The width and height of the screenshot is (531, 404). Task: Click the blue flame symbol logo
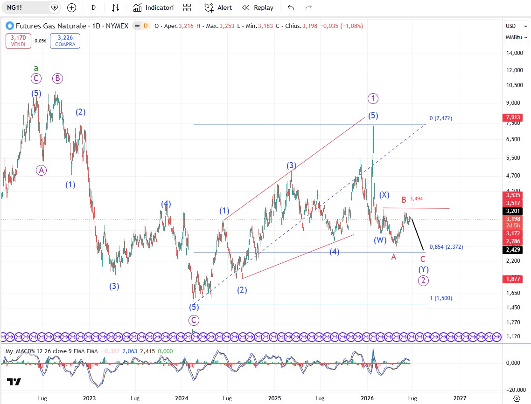click(x=9, y=26)
